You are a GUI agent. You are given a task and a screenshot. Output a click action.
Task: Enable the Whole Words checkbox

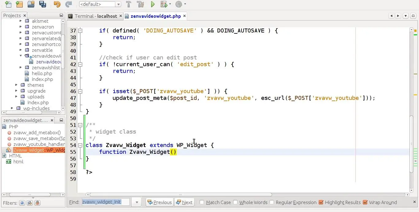(235, 202)
